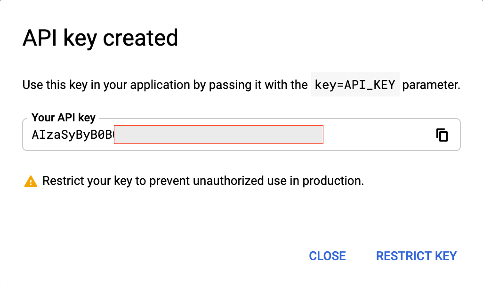
Task: Click the orange warning triangle icon
Action: (x=31, y=181)
